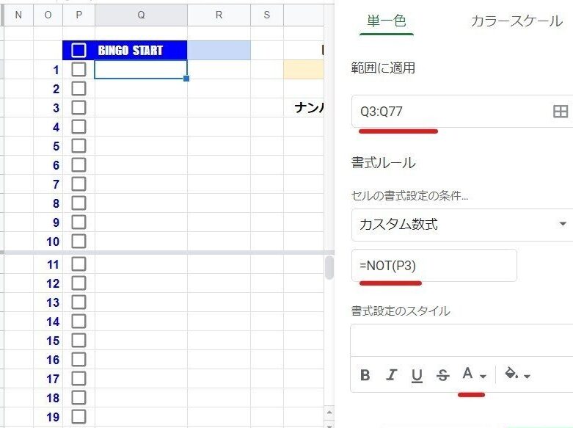Tick the checkbox in row 1
Screen dimensions: 573x428
point(79,70)
